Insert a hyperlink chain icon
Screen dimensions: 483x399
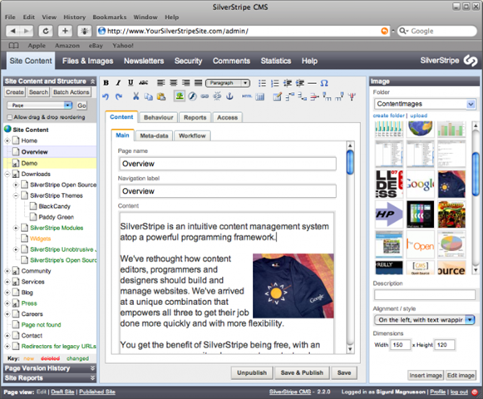click(205, 96)
